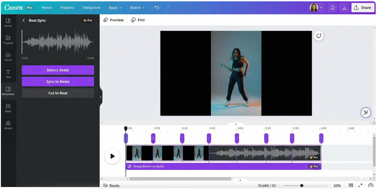This screenshot has width=377, height=191.
Task: Open the Templates menu
Action: pyautogui.click(x=91, y=8)
